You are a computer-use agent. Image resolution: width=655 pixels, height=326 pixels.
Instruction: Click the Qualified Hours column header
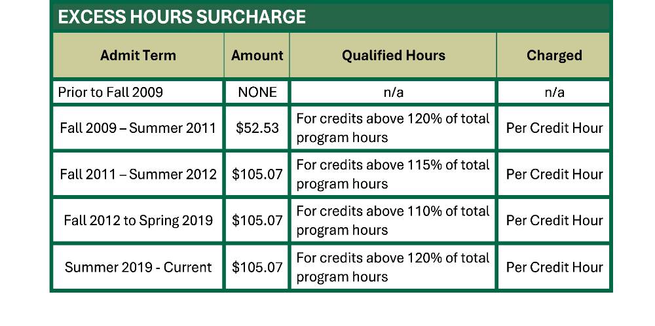(x=393, y=56)
